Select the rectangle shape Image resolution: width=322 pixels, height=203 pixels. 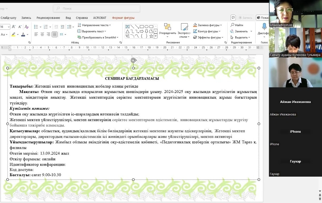[142, 27]
